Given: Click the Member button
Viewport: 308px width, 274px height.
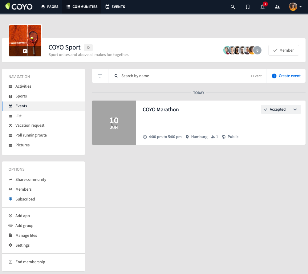Looking at the screenshot, I should tap(283, 50).
